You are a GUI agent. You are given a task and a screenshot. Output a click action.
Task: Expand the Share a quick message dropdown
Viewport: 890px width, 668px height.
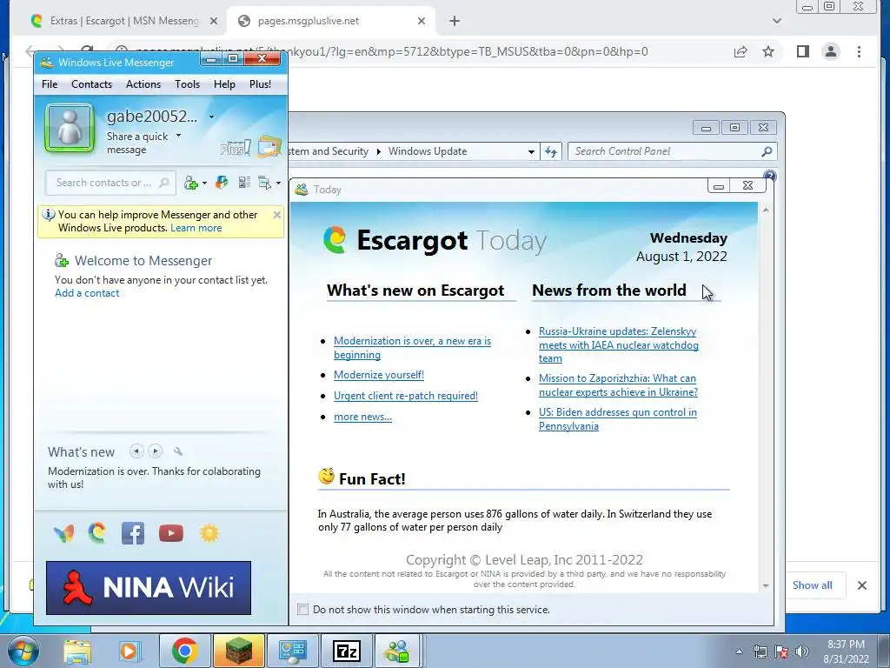[x=178, y=136]
